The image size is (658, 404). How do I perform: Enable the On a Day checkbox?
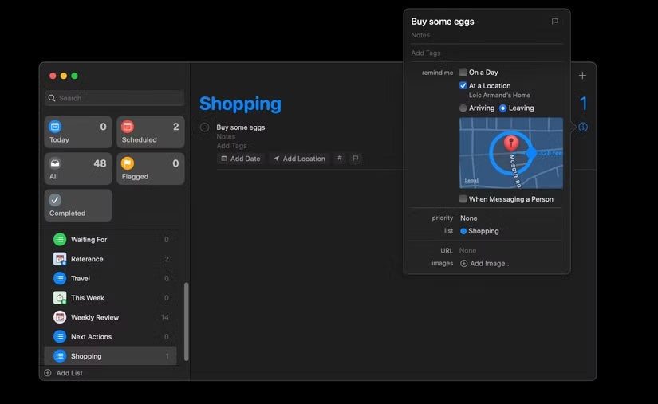coord(463,73)
